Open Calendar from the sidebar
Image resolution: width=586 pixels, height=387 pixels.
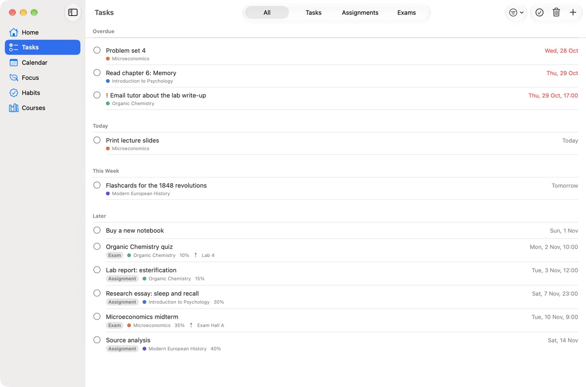click(x=43, y=62)
